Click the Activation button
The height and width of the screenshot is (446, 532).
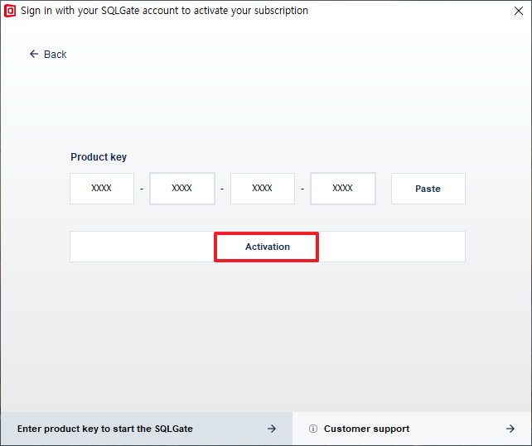coord(268,247)
